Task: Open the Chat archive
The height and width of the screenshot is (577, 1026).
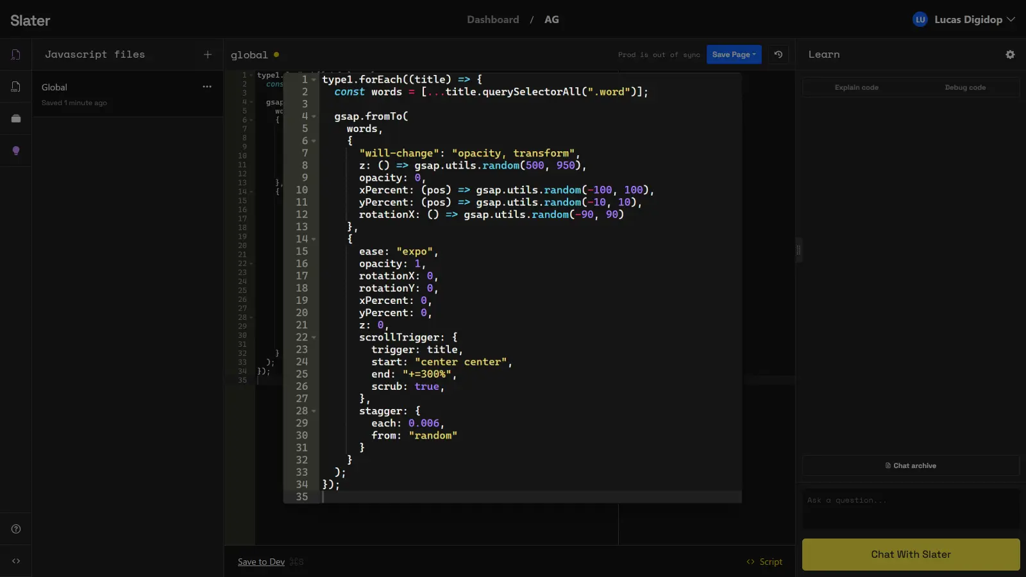Action: (x=911, y=465)
